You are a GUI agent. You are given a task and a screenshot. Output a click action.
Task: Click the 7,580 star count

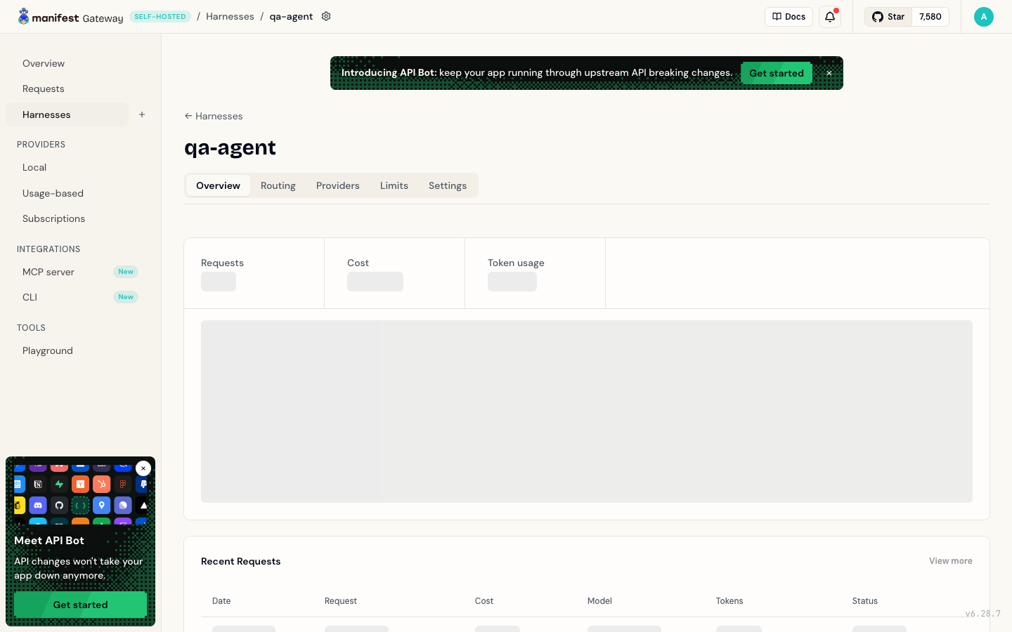click(930, 17)
